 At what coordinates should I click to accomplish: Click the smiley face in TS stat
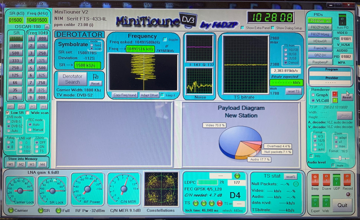click(x=296, y=184)
